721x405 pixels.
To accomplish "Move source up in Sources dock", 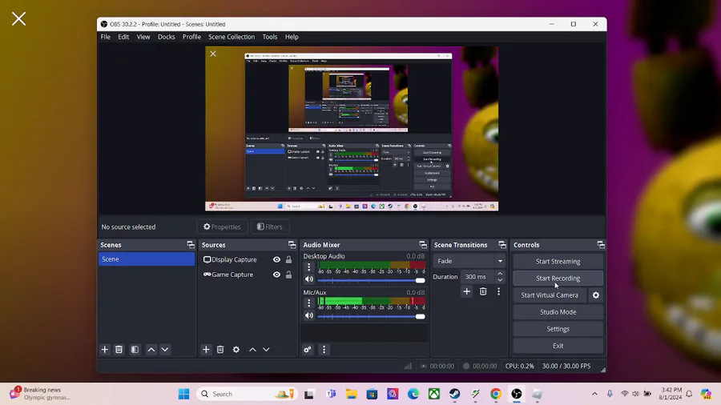I will [x=252, y=350].
